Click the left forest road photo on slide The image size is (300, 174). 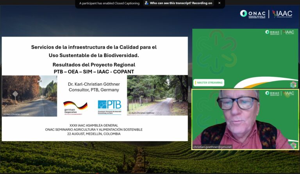click(29, 96)
